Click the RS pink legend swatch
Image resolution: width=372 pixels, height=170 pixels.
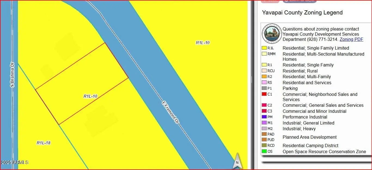[264, 83]
